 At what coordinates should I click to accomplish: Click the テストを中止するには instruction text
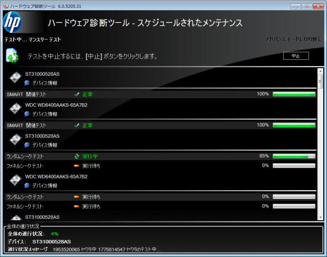pos(92,56)
